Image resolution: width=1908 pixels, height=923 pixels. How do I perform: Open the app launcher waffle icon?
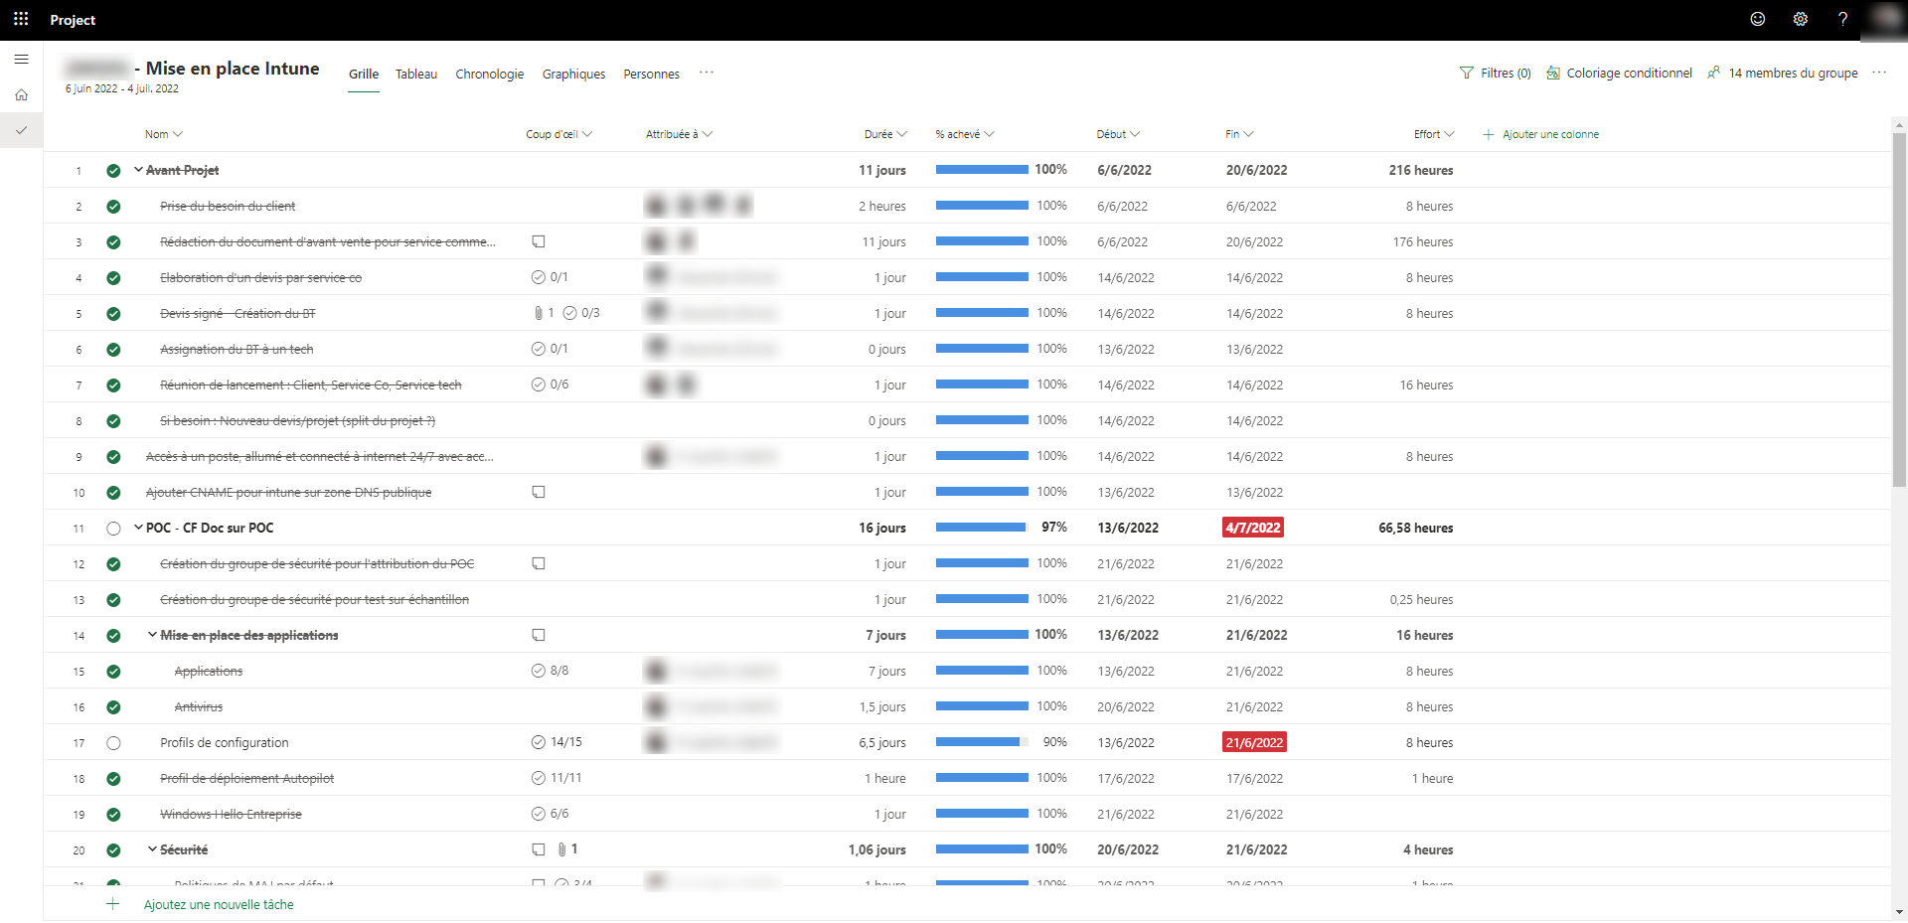click(x=21, y=19)
